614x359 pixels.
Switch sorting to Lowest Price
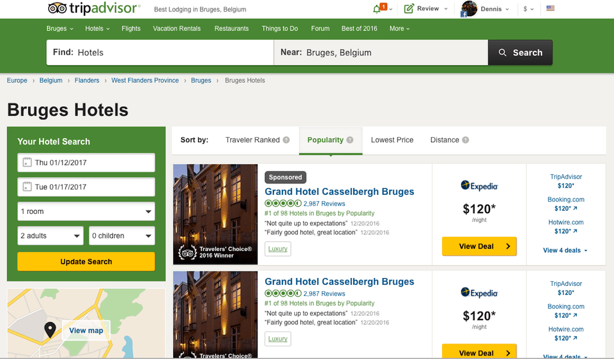[x=392, y=140]
